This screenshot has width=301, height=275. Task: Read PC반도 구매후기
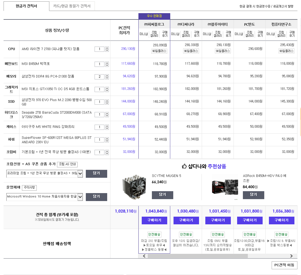(260, 34)
